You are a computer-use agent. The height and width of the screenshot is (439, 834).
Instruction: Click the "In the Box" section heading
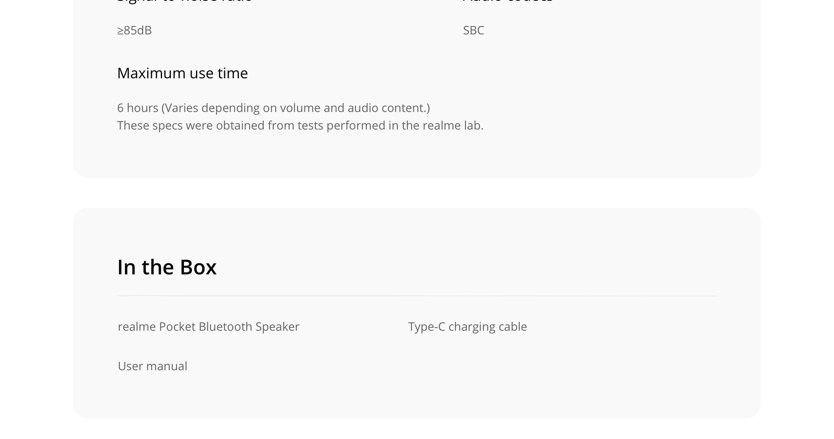pyautogui.click(x=167, y=267)
